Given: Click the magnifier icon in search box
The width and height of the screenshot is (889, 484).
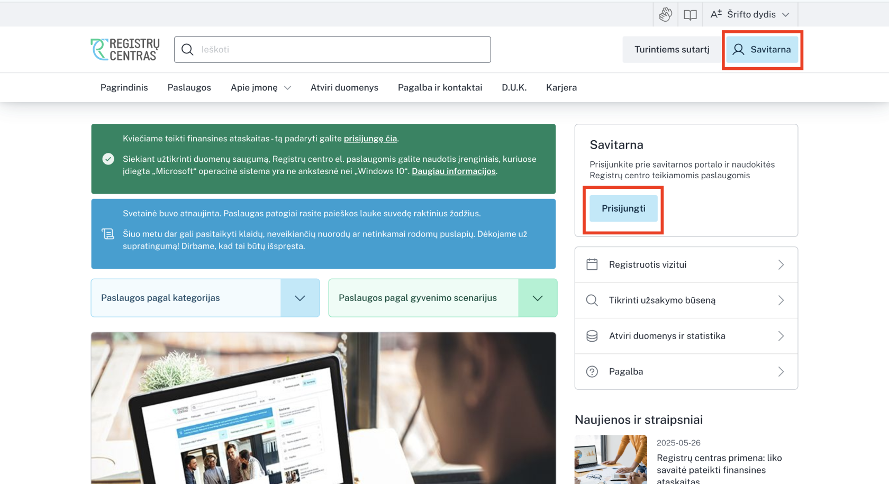Looking at the screenshot, I should pos(187,50).
